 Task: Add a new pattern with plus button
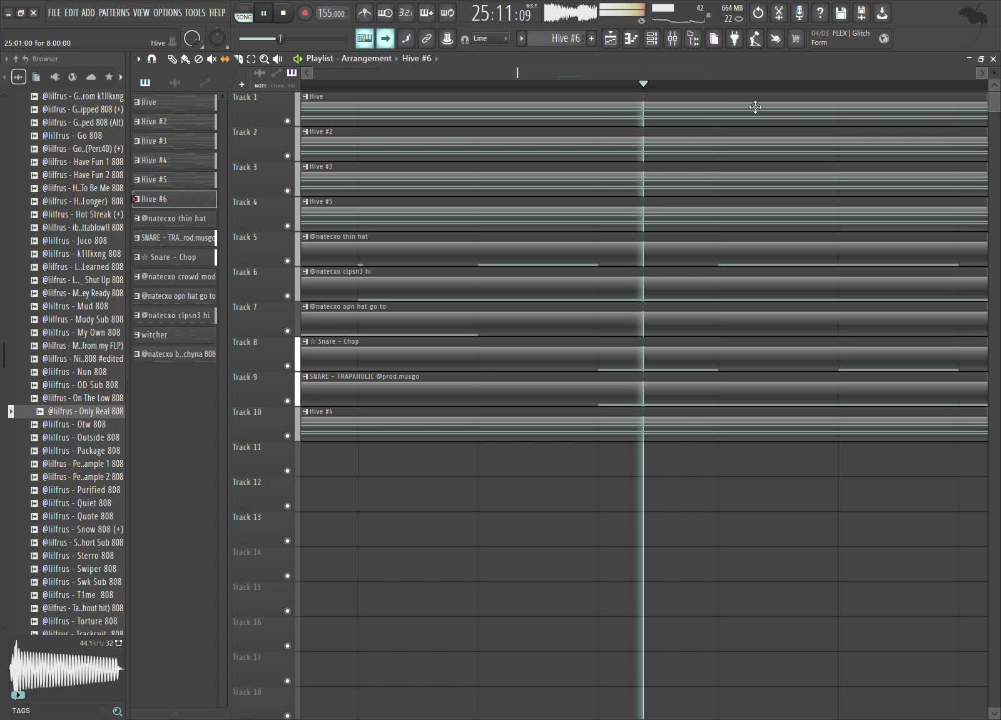[591, 39]
